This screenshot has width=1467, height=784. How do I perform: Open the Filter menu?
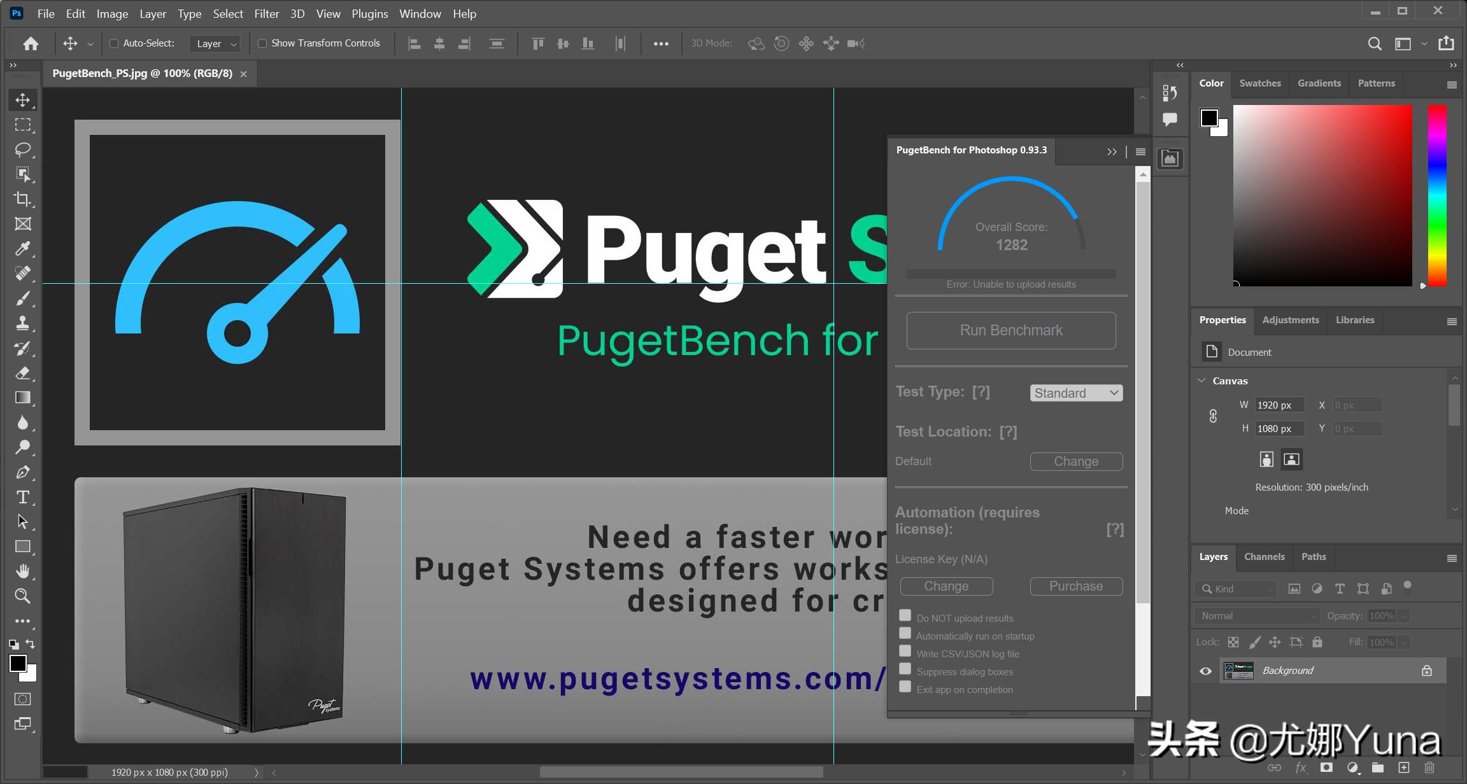pyautogui.click(x=266, y=13)
